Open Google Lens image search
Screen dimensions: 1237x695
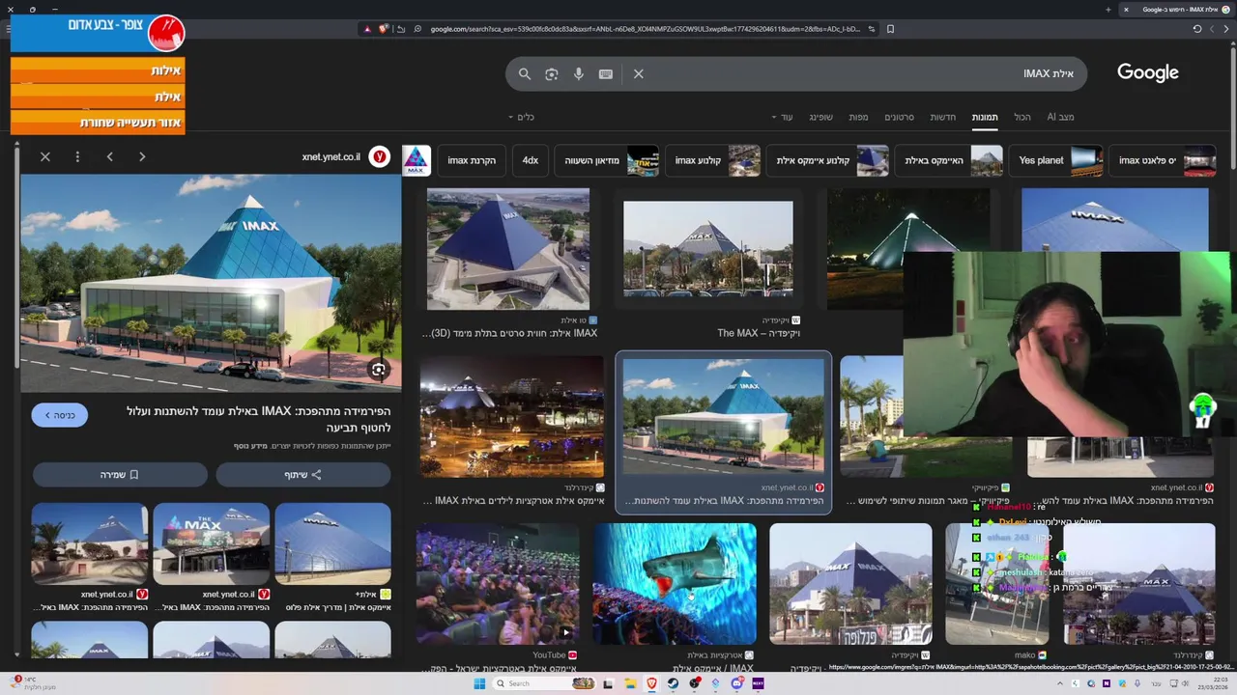(x=552, y=73)
